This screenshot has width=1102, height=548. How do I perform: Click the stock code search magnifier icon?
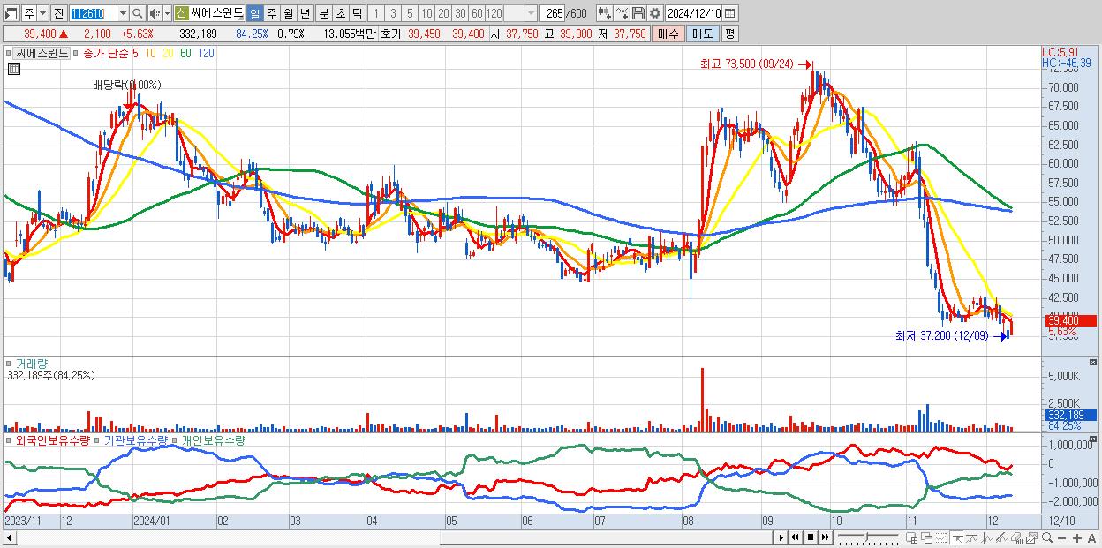(x=137, y=13)
